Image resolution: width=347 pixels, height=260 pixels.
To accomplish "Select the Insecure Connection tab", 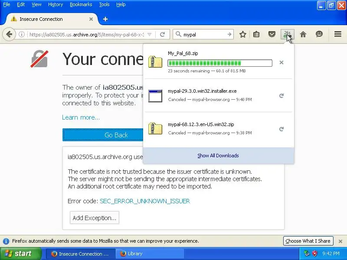I will 52,19.
